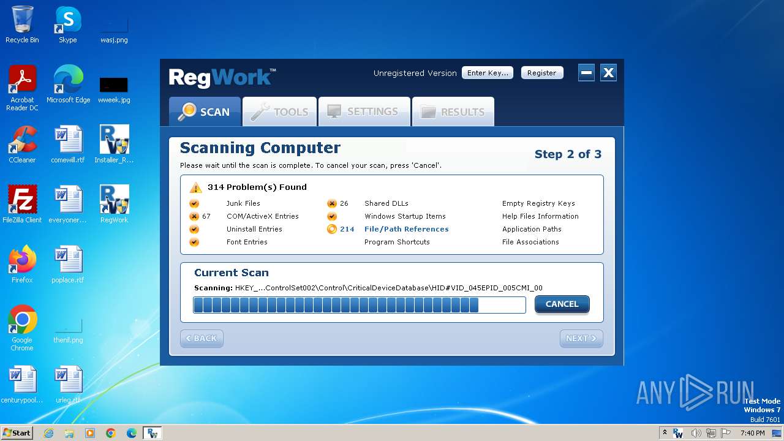The width and height of the screenshot is (784, 441).
Task: Click the Shared DLLs error icon
Action: point(332,203)
